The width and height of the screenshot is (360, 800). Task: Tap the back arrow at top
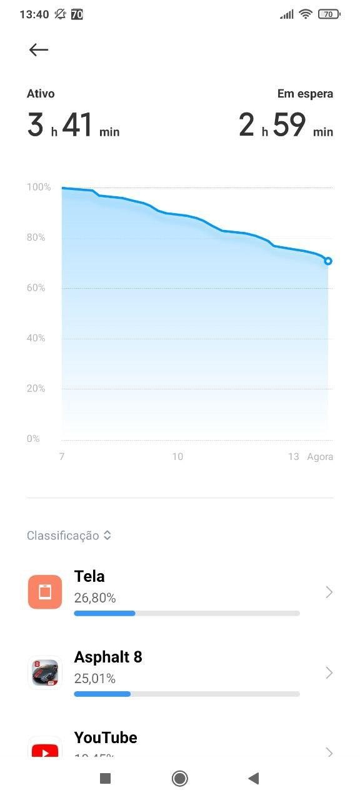coord(39,50)
